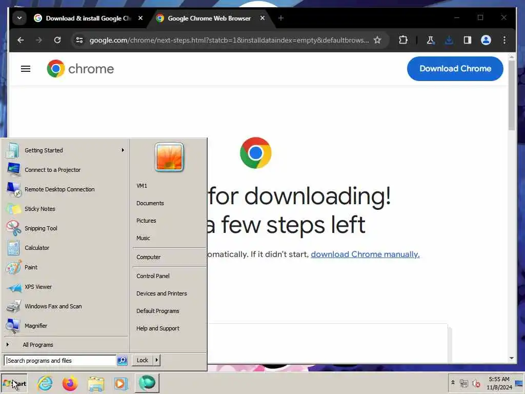Click the chrome logo in page header
The width and height of the screenshot is (525, 394).
(80, 69)
